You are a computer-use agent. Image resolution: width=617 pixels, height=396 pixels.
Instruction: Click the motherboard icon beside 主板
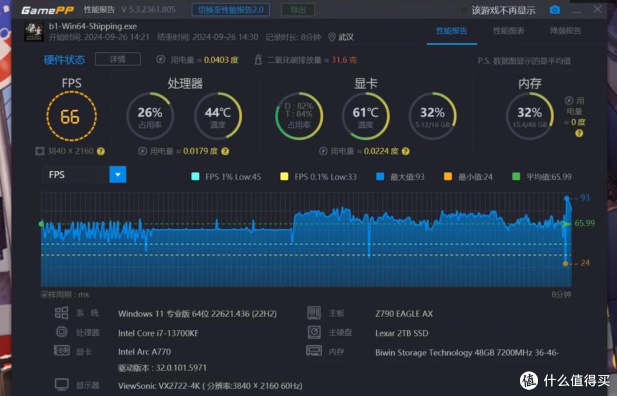click(314, 313)
